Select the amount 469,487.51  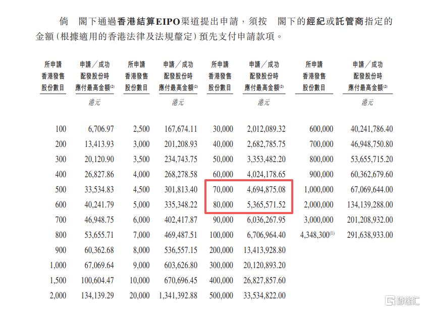click(x=181, y=235)
